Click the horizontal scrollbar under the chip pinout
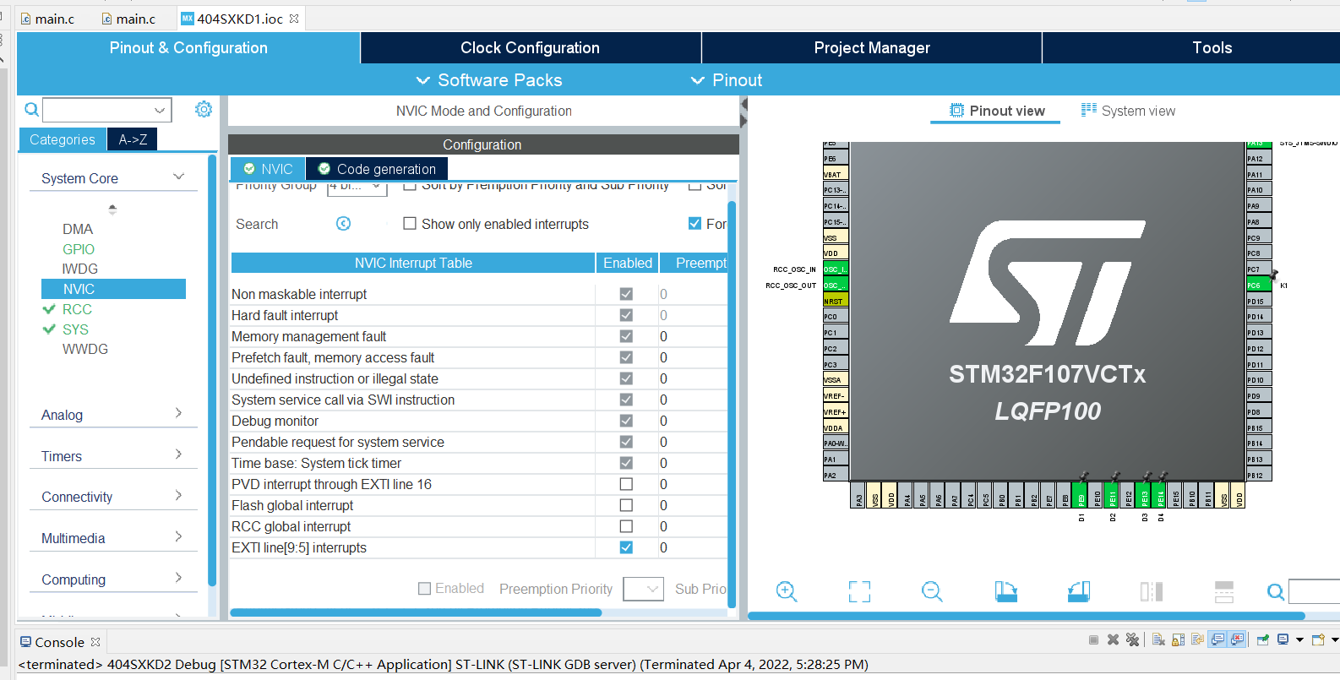1340x680 pixels. 1027,616
